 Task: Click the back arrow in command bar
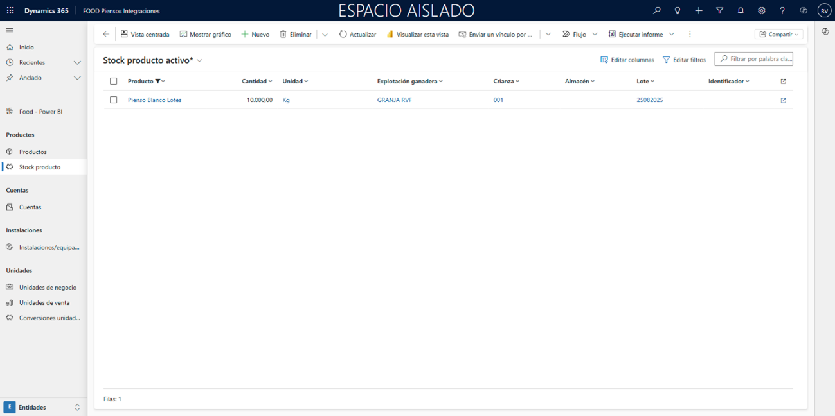click(x=106, y=35)
